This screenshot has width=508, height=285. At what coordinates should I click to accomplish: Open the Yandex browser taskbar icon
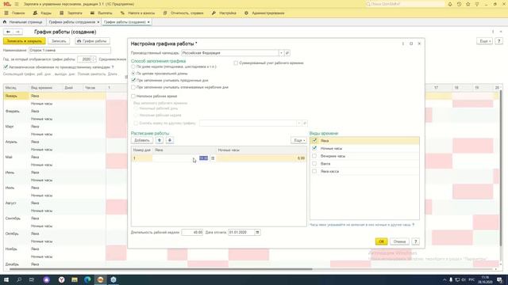pyautogui.click(x=61, y=279)
